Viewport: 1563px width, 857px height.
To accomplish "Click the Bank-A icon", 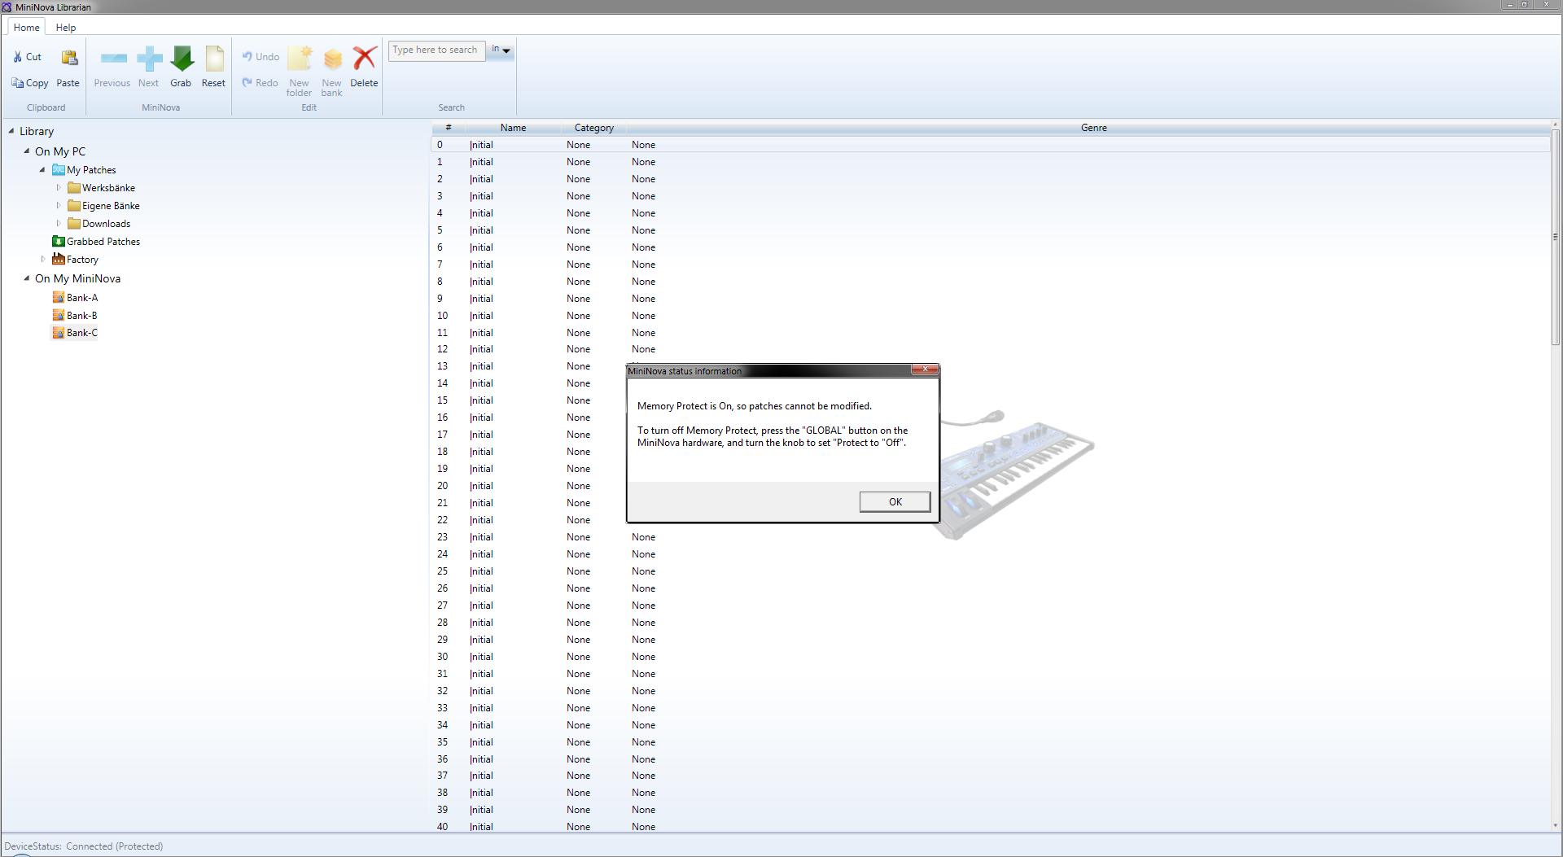I will [59, 298].
